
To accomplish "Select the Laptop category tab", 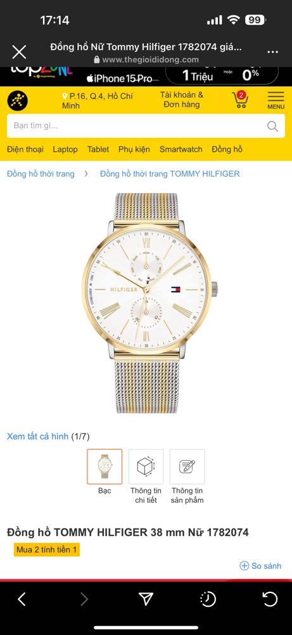I will click(65, 149).
